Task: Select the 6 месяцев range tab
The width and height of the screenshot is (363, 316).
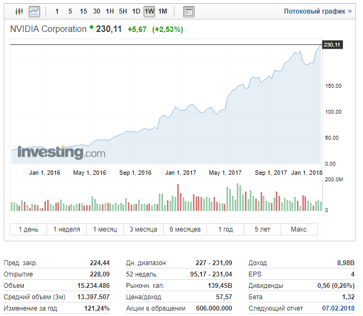Action: 185,229
